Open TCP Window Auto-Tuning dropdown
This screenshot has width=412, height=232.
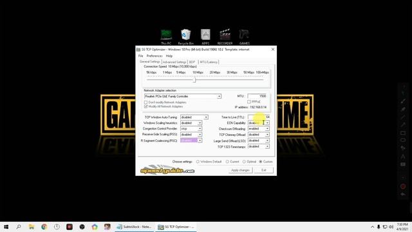[x=206, y=117]
